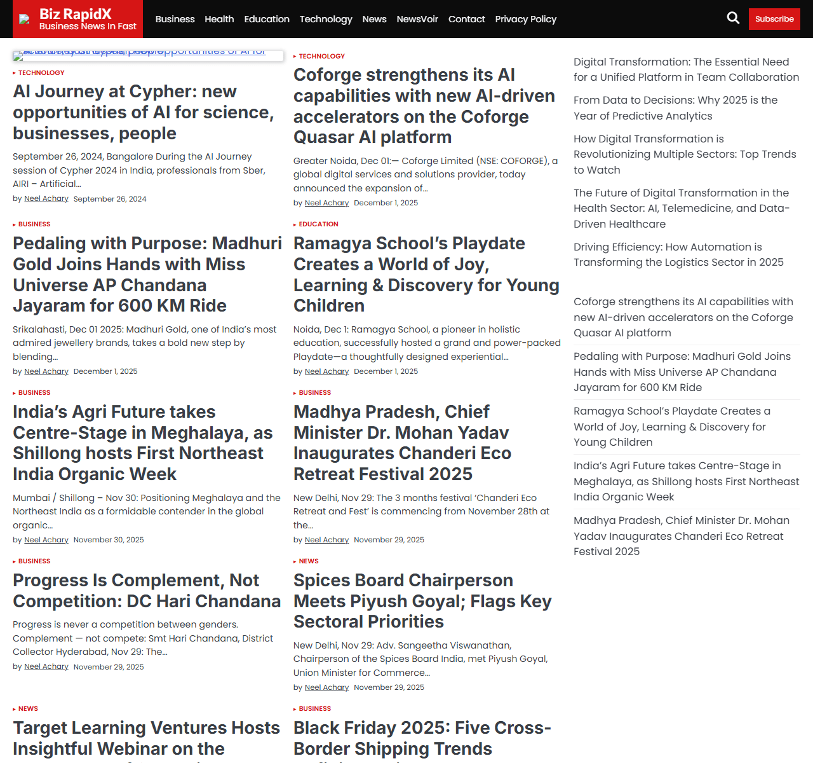Open the Ramagya School's Playdate article
813x763 pixels.
pos(426,274)
